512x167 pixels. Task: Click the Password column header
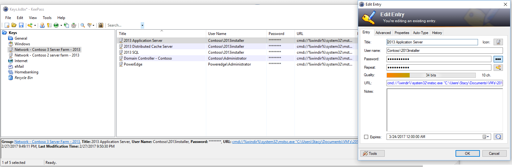tap(280, 34)
